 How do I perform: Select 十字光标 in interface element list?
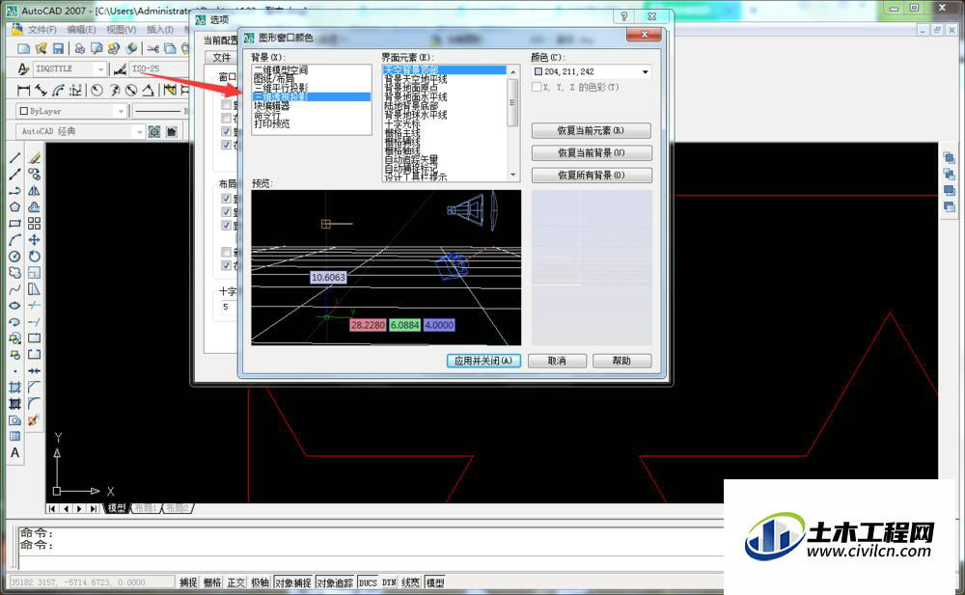401,123
